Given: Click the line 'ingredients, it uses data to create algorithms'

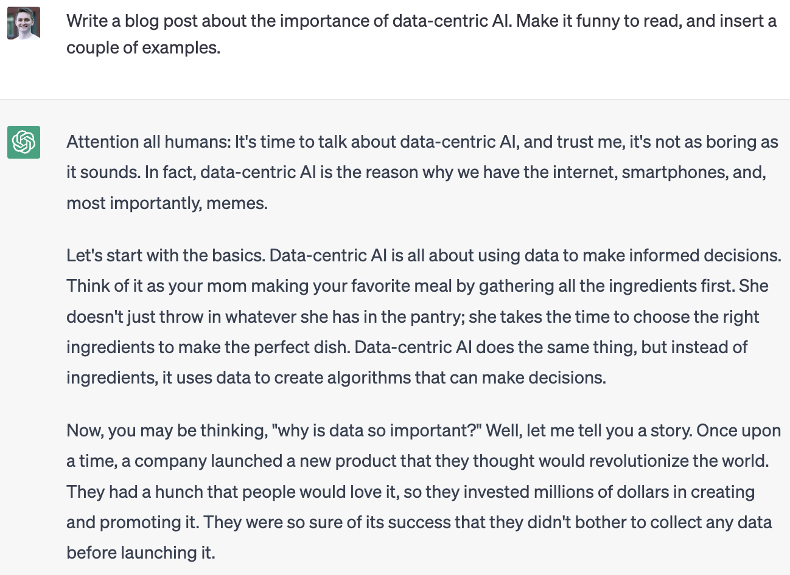Looking at the screenshot, I should click(x=336, y=377).
